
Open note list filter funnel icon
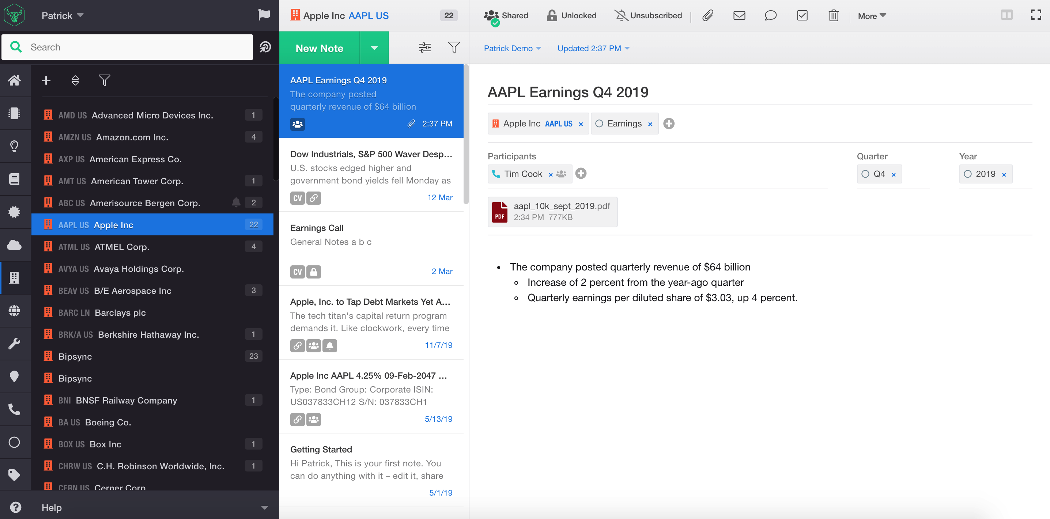(454, 48)
